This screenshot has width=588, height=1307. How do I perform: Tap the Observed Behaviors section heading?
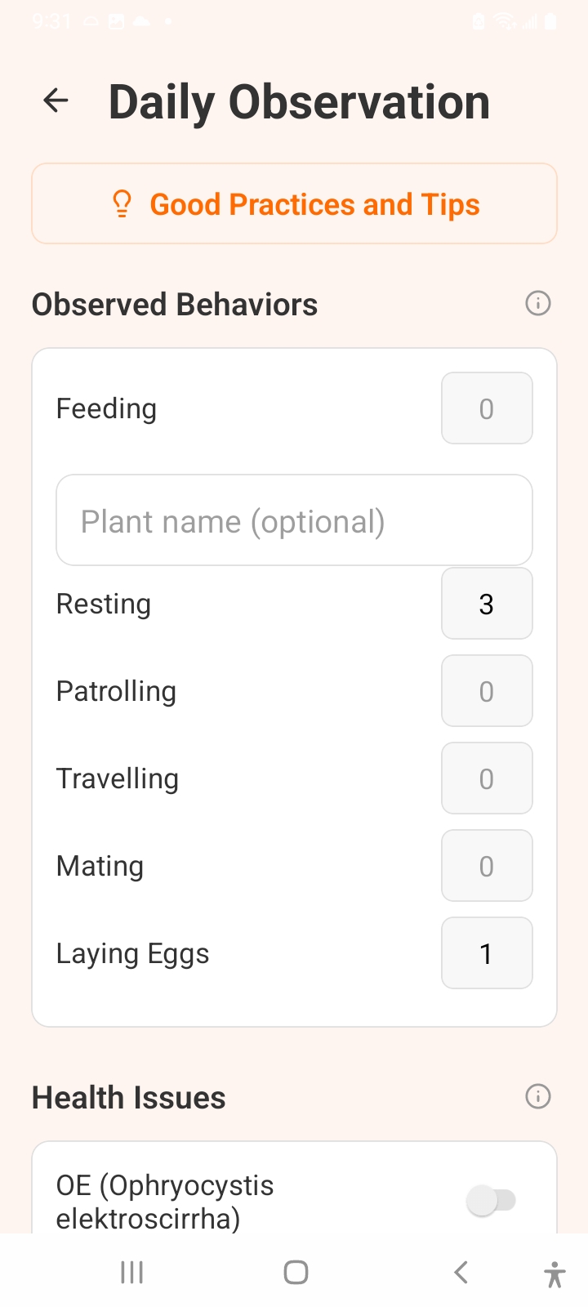pos(175,305)
